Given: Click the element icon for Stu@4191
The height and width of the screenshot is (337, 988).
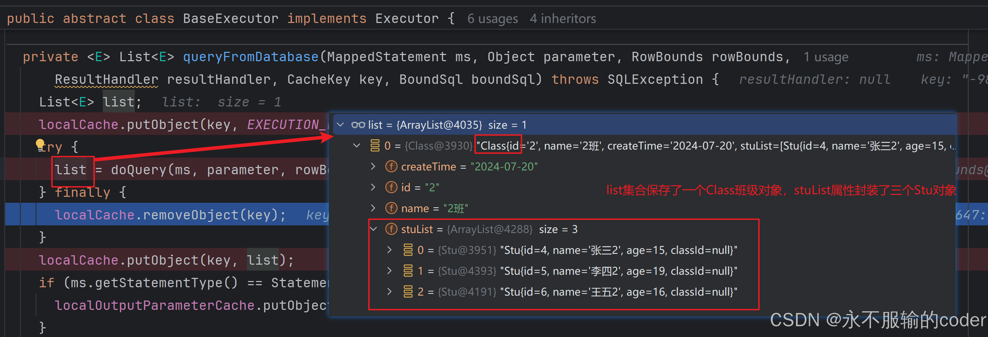Looking at the screenshot, I should click(408, 291).
